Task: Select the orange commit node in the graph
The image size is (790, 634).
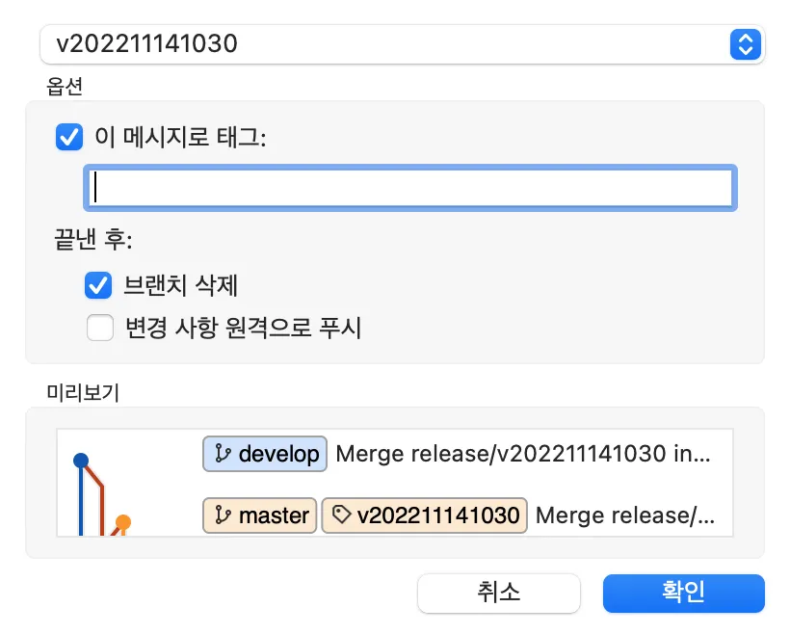Action: click(x=122, y=522)
